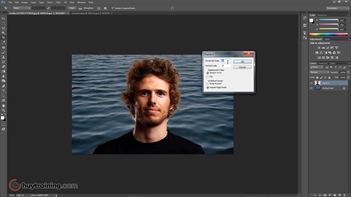
Task: Open the Essentials workspace dropdown
Action: click(x=337, y=8)
